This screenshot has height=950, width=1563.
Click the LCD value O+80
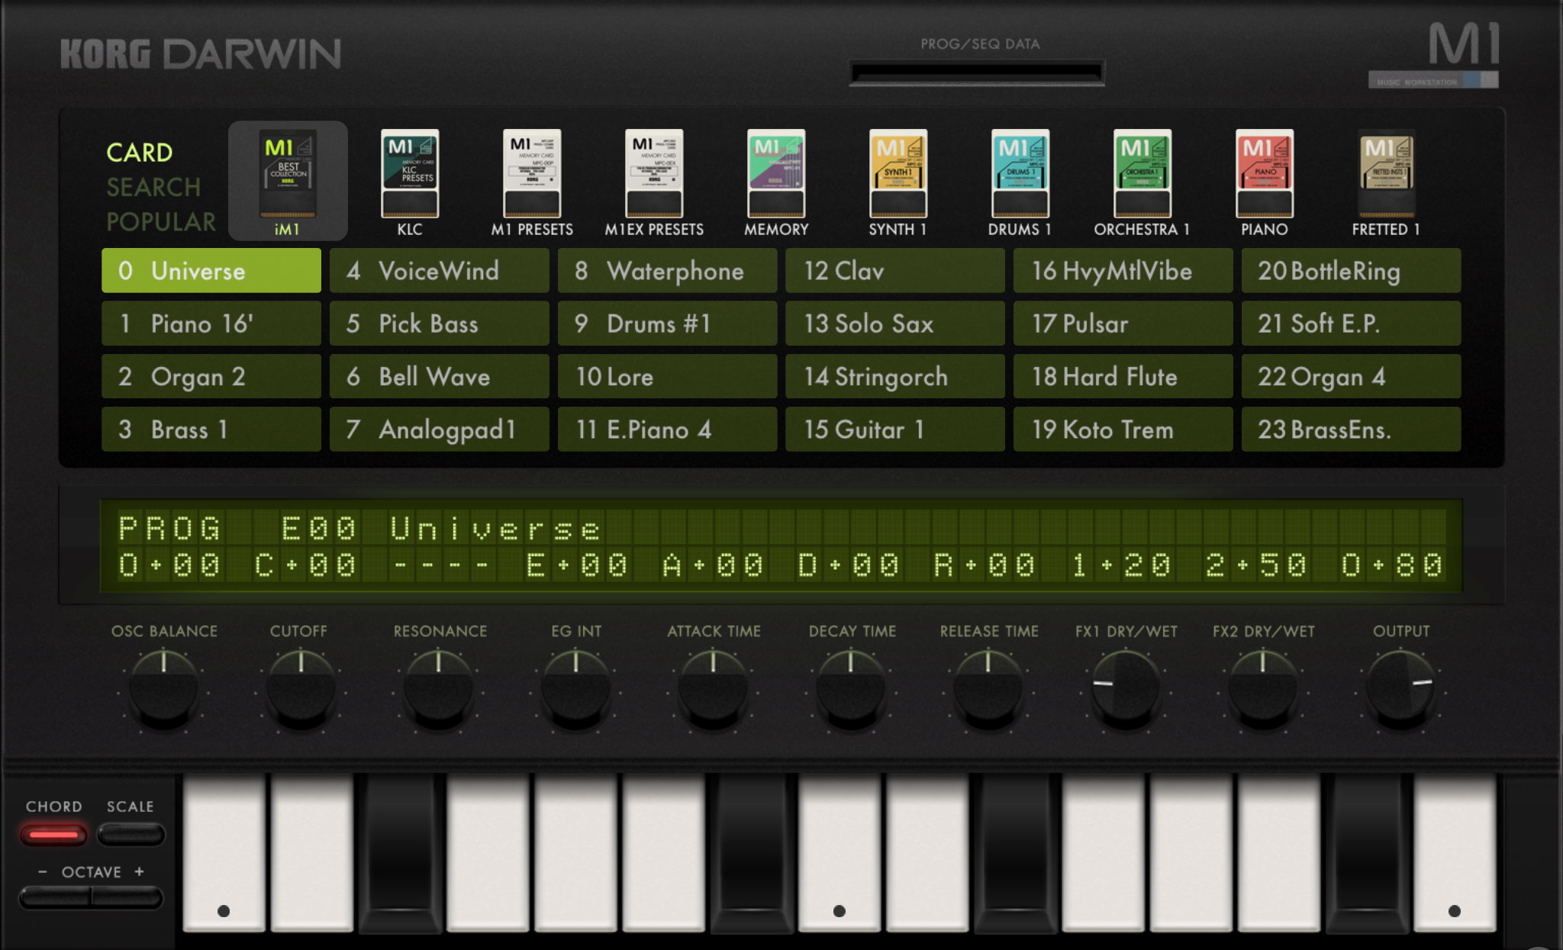[x=1392, y=565]
